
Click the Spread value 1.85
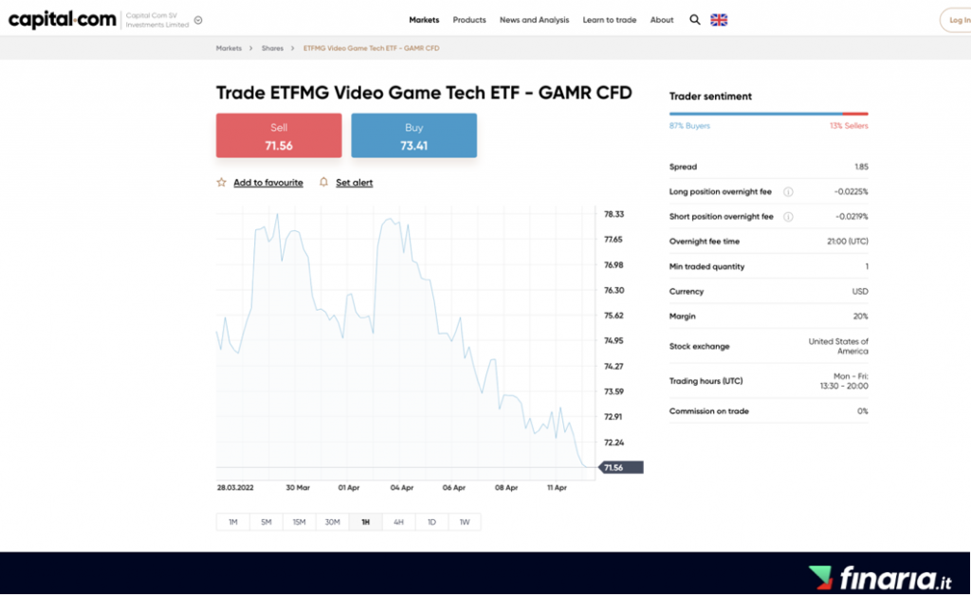point(861,167)
